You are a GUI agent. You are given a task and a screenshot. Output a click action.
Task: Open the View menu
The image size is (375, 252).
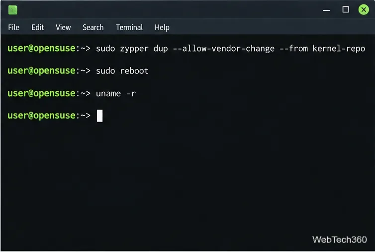(63, 27)
